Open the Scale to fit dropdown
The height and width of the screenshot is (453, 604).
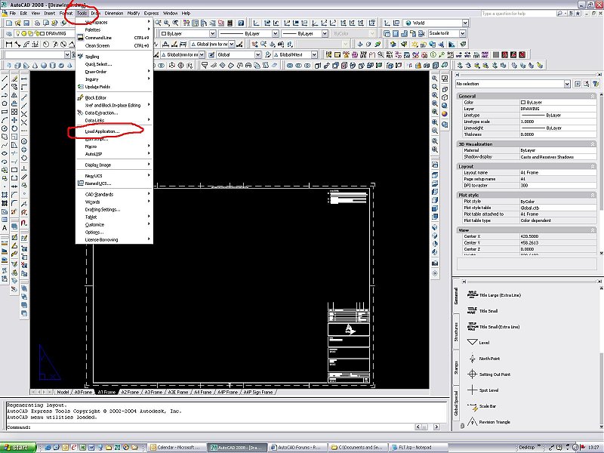click(x=447, y=33)
